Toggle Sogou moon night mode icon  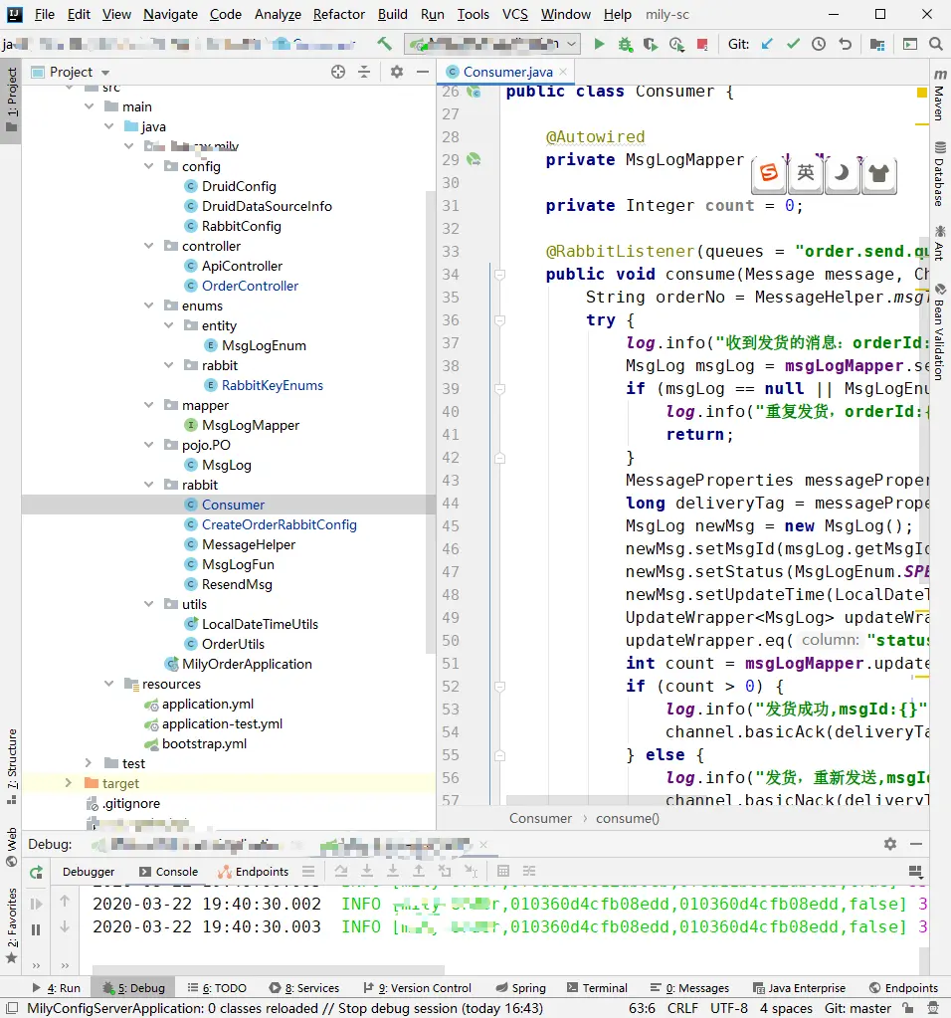pyautogui.click(x=842, y=173)
